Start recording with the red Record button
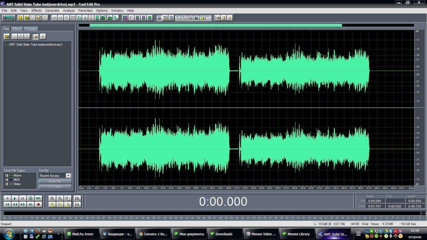 pyautogui.click(x=38, y=205)
